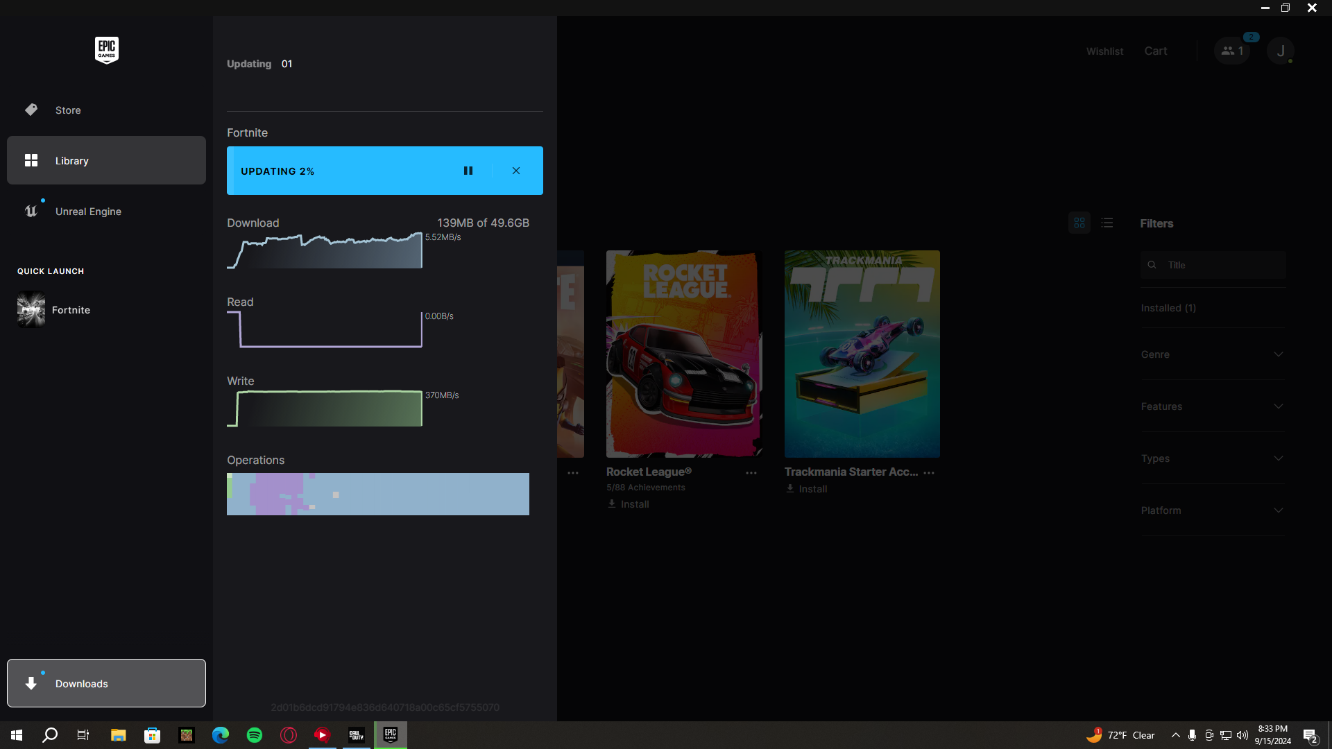Cancel the Fortnite update with X
This screenshot has width=1332, height=749.
coord(516,171)
